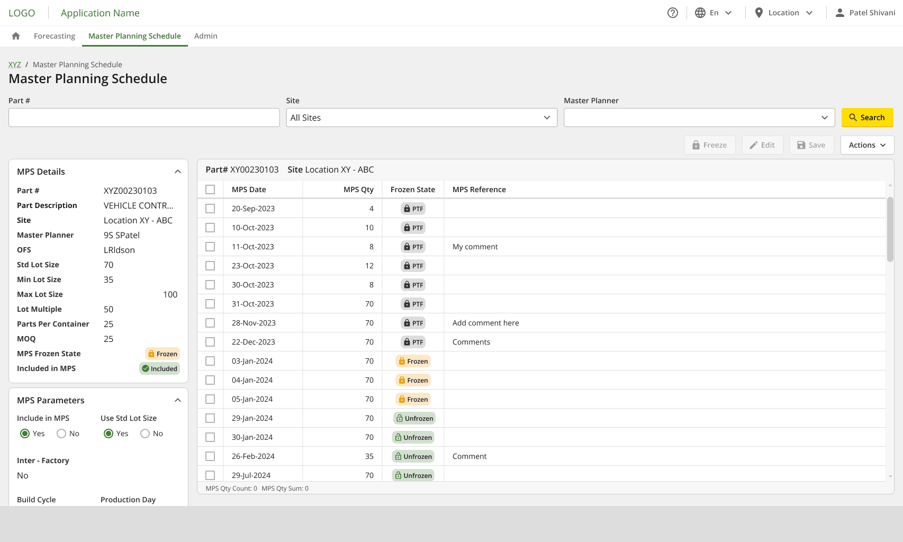903x542 pixels.
Task: Select Yes for Include in MPS
Action: pos(25,433)
